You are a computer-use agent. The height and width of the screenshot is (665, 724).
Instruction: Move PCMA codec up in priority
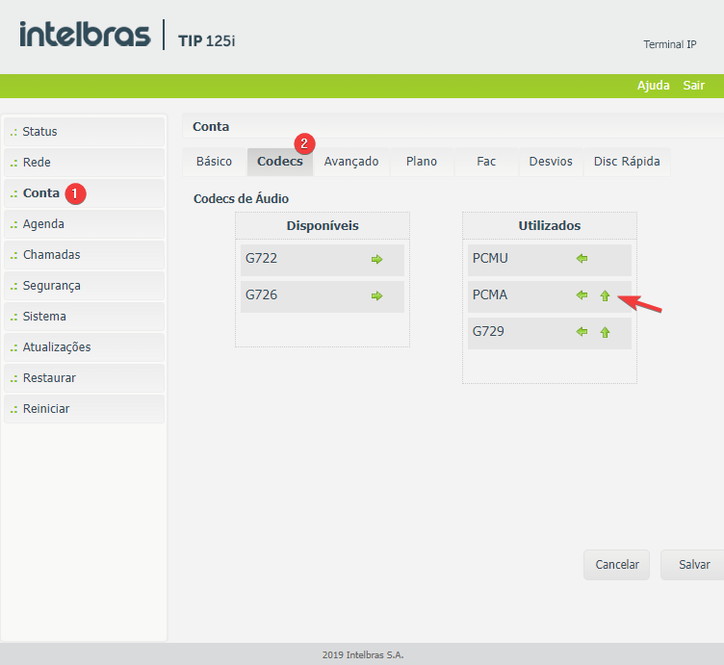tap(605, 296)
